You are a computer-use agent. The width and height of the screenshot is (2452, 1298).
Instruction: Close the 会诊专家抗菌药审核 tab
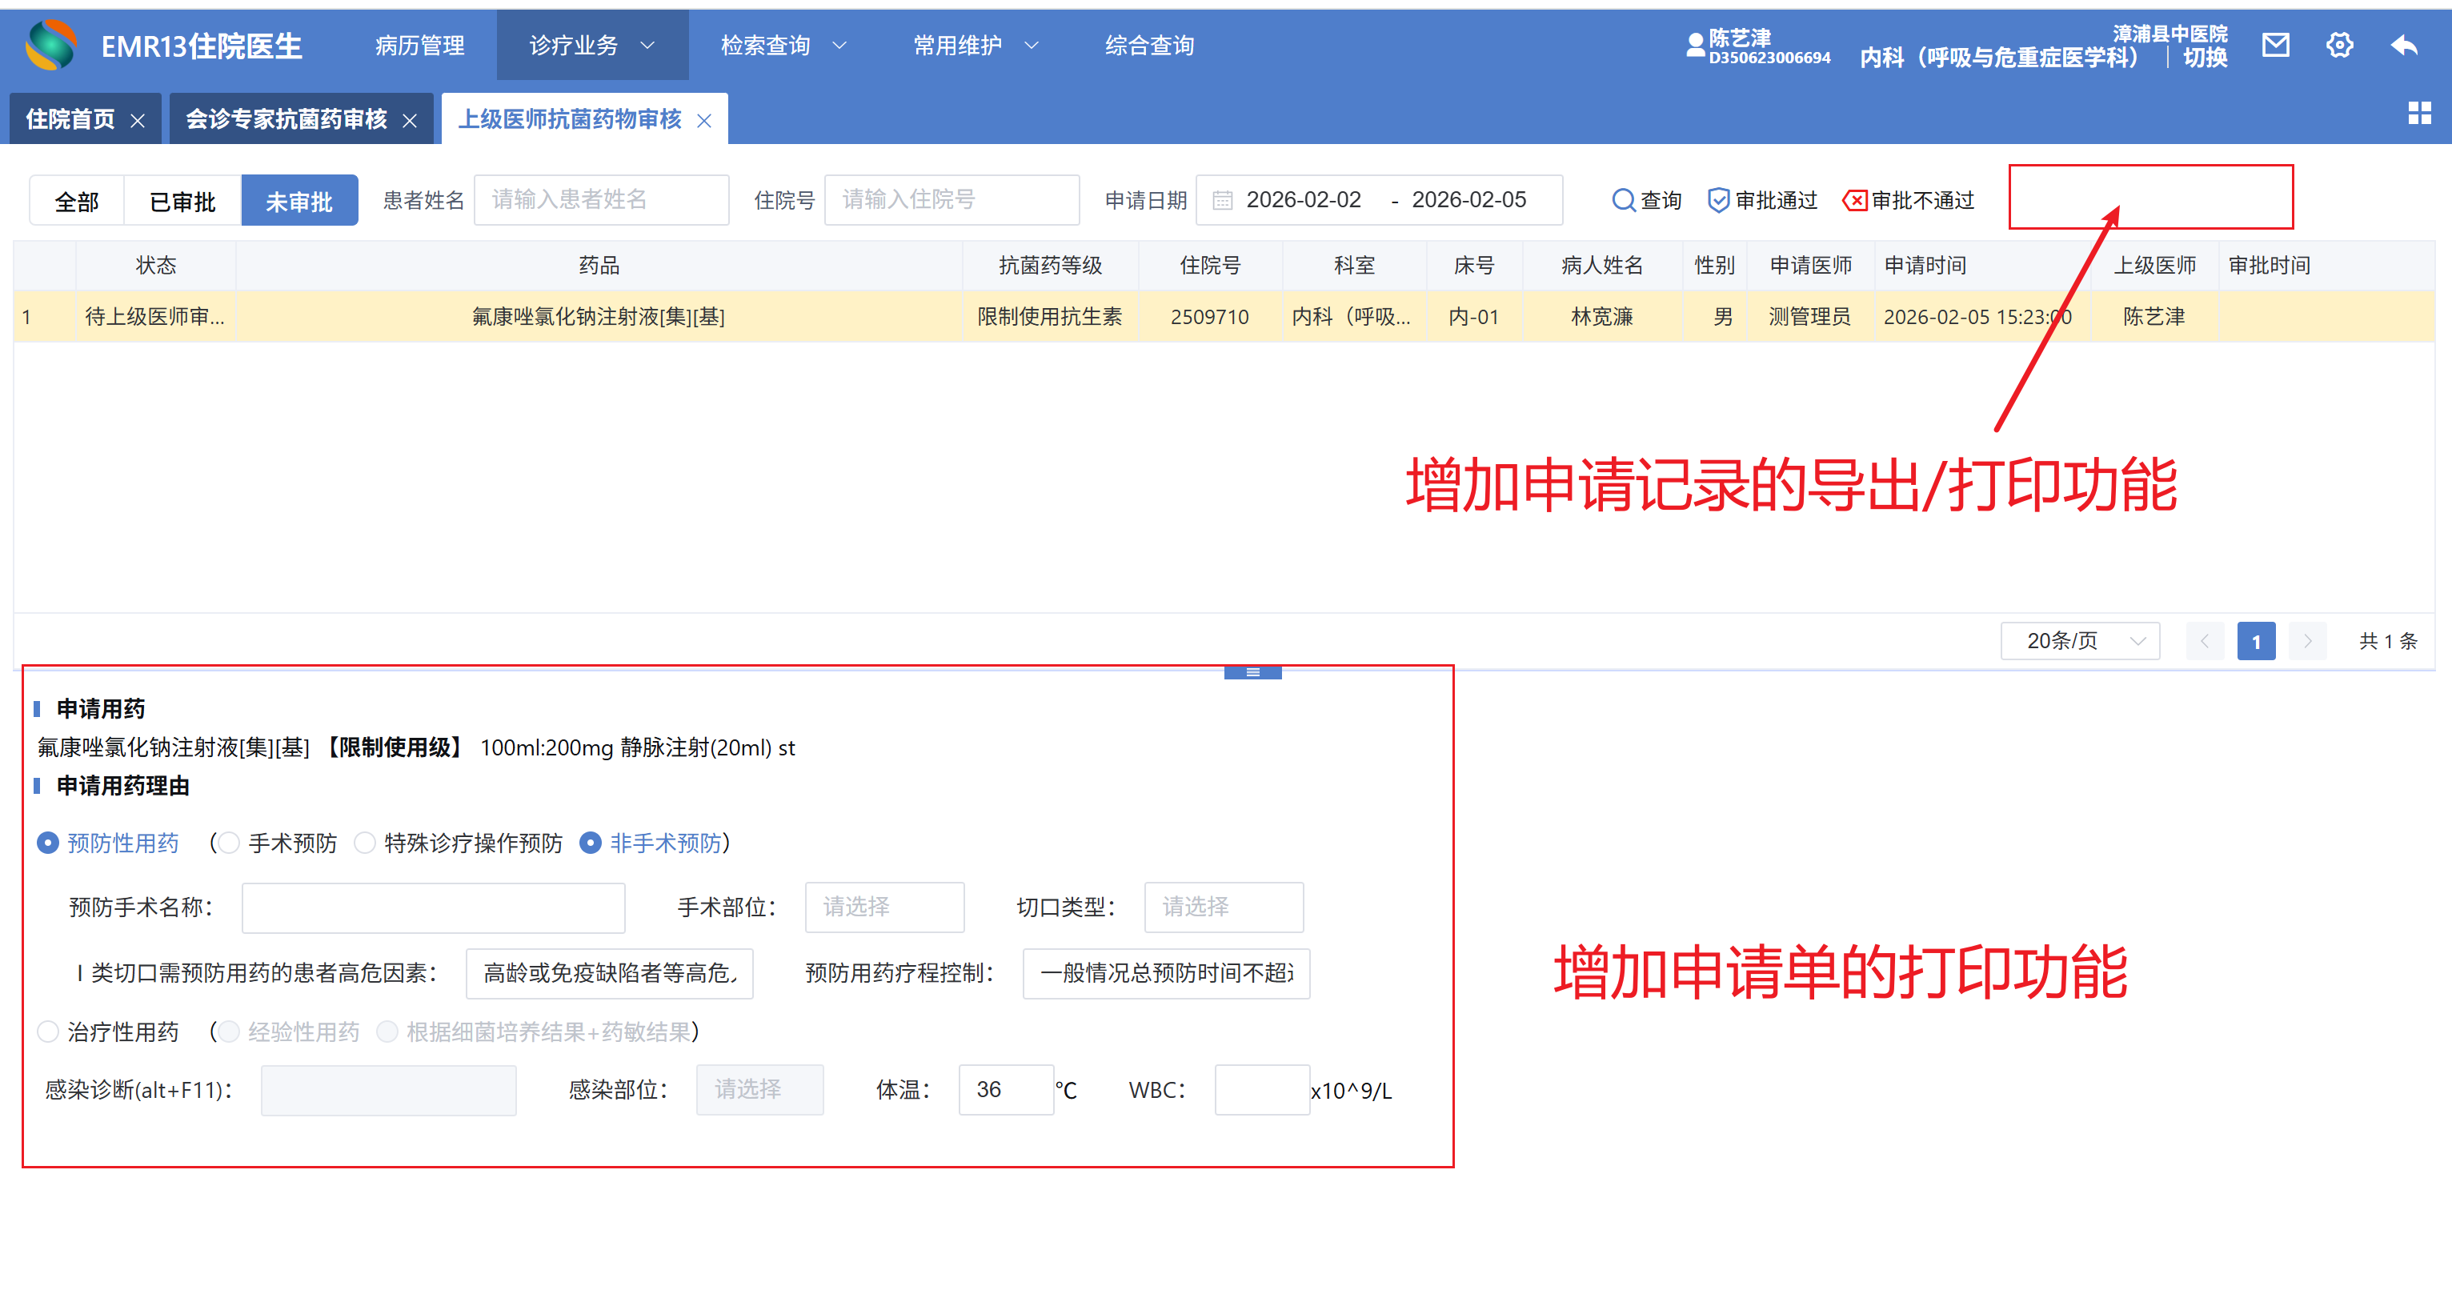411,121
